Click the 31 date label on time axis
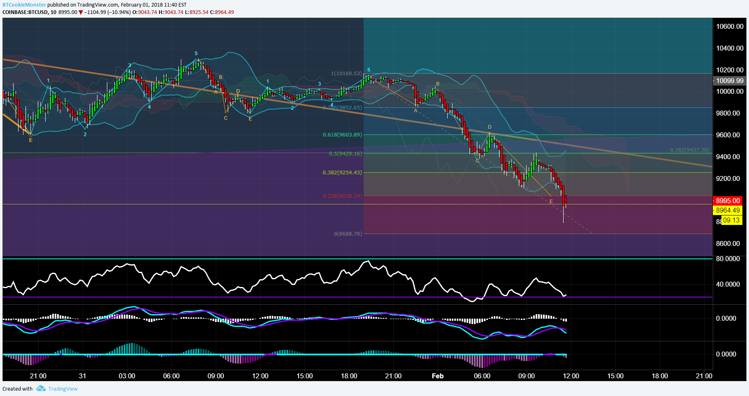The height and width of the screenshot is (396, 749). pyautogui.click(x=83, y=376)
